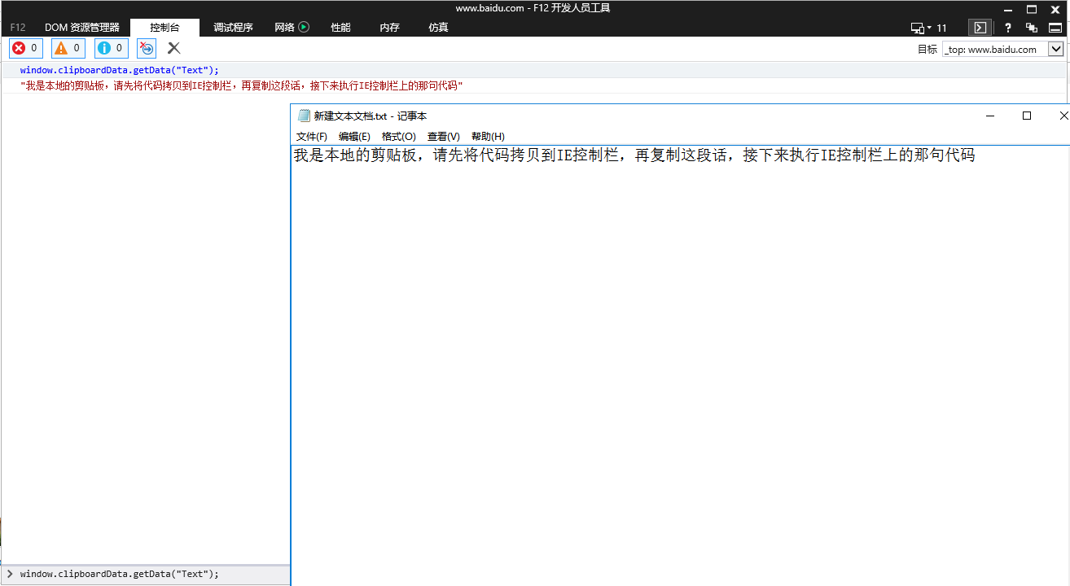Minimize the F12 developer tools window

(x=1009, y=9)
